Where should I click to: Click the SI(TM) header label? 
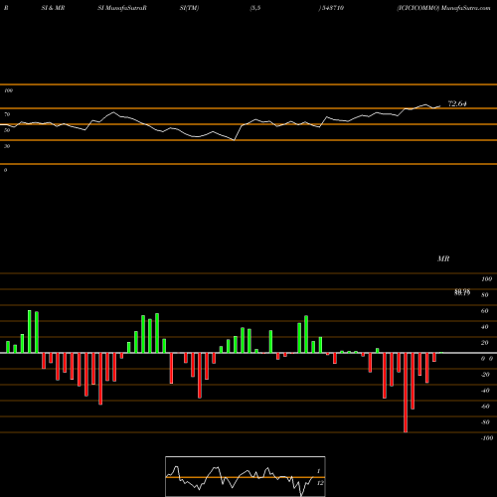[189, 8]
